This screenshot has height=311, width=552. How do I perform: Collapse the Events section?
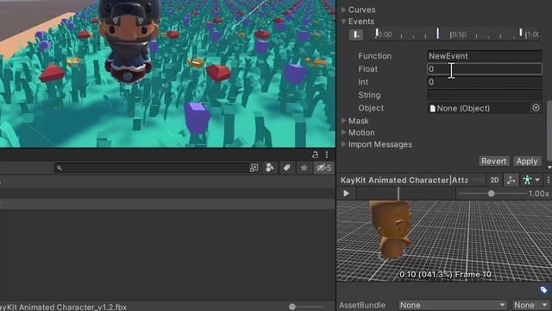[343, 22]
